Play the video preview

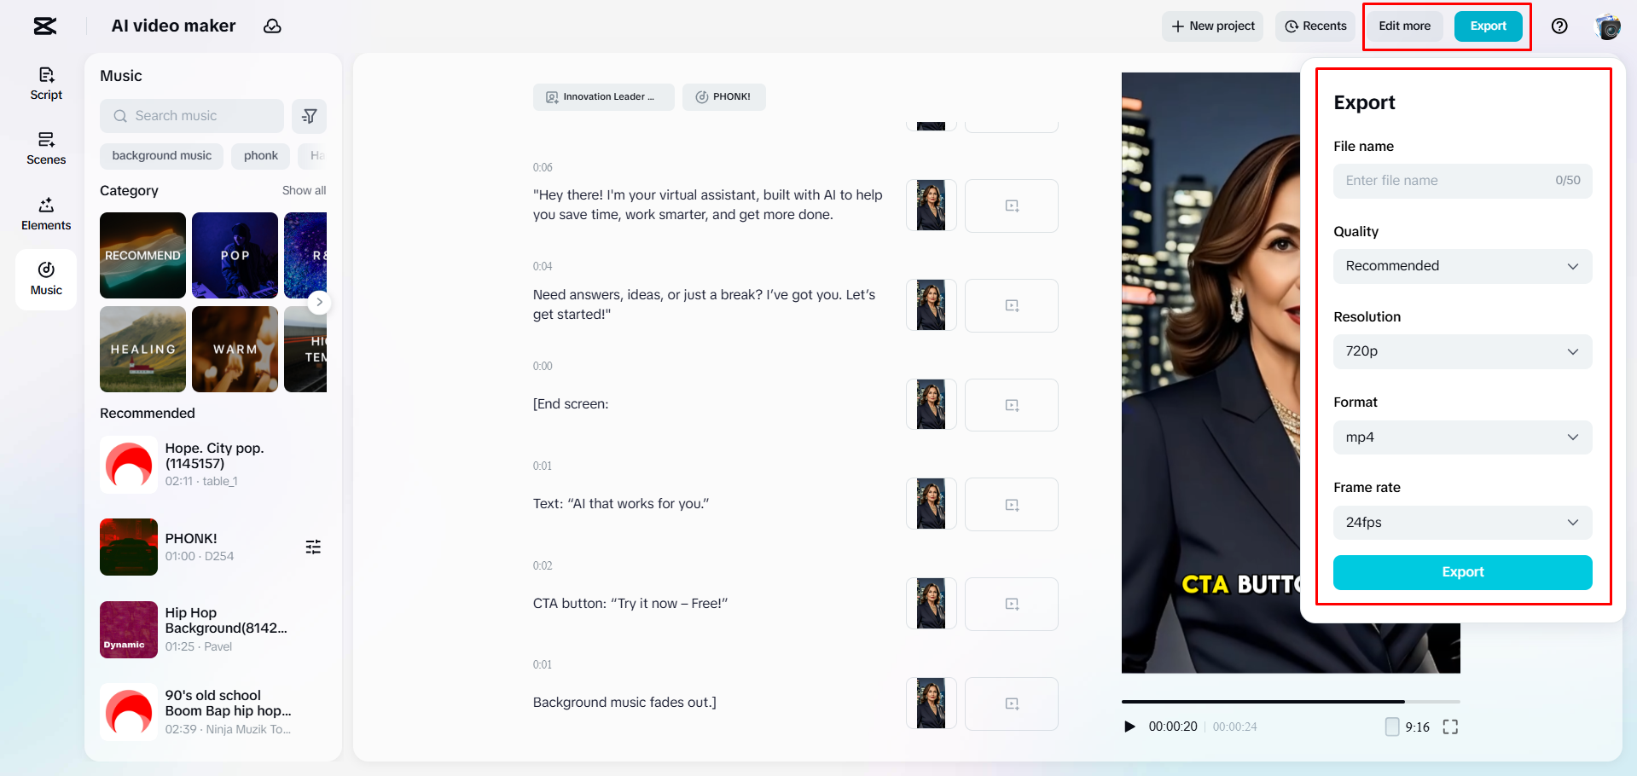pyautogui.click(x=1129, y=727)
